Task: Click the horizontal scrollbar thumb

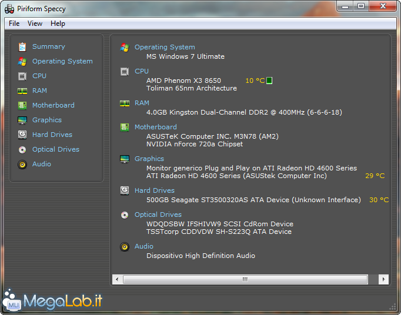Action: 245,279
